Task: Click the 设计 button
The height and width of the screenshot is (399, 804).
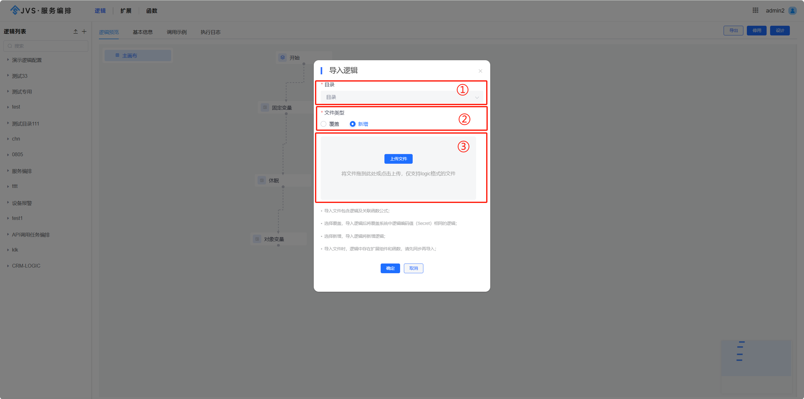Action: click(x=780, y=30)
